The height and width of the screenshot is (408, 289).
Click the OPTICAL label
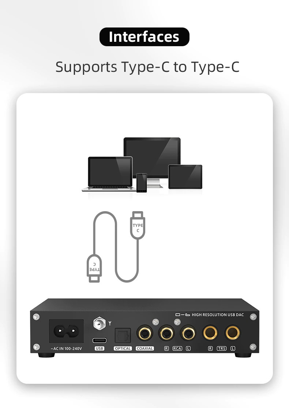tap(123, 348)
